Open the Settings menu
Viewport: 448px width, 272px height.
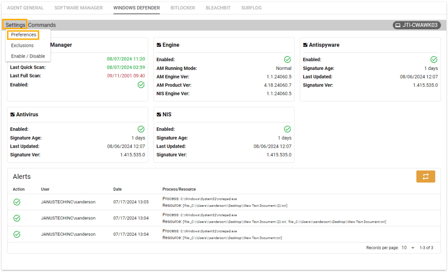pos(15,25)
